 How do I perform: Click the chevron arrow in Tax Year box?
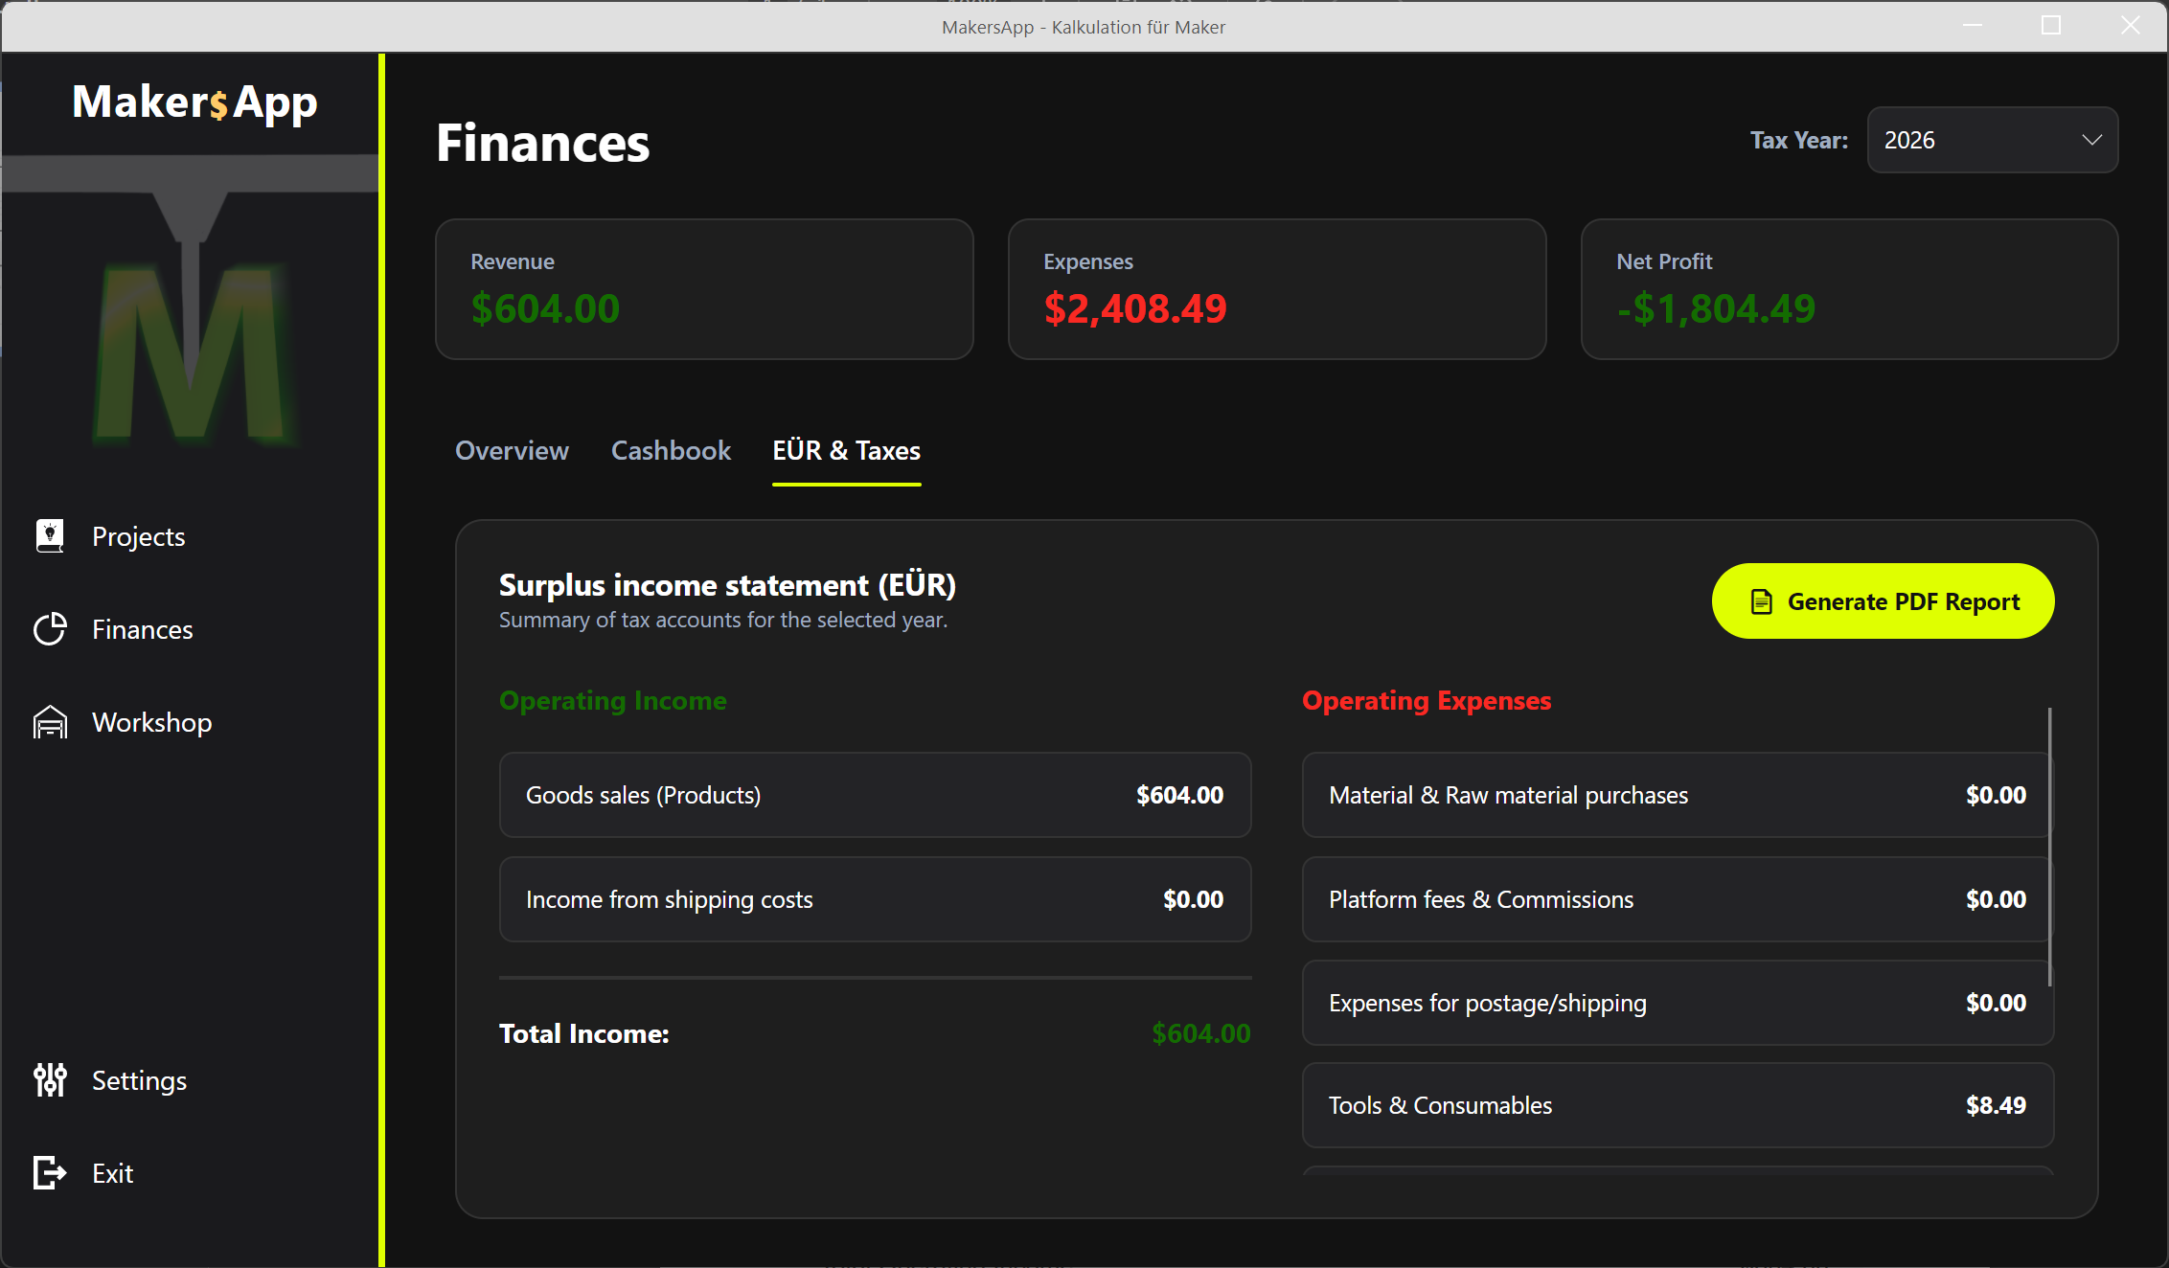tap(2091, 140)
